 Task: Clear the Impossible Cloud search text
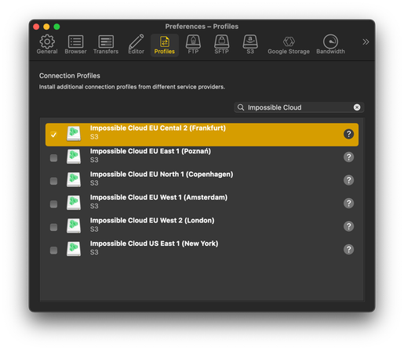click(357, 107)
